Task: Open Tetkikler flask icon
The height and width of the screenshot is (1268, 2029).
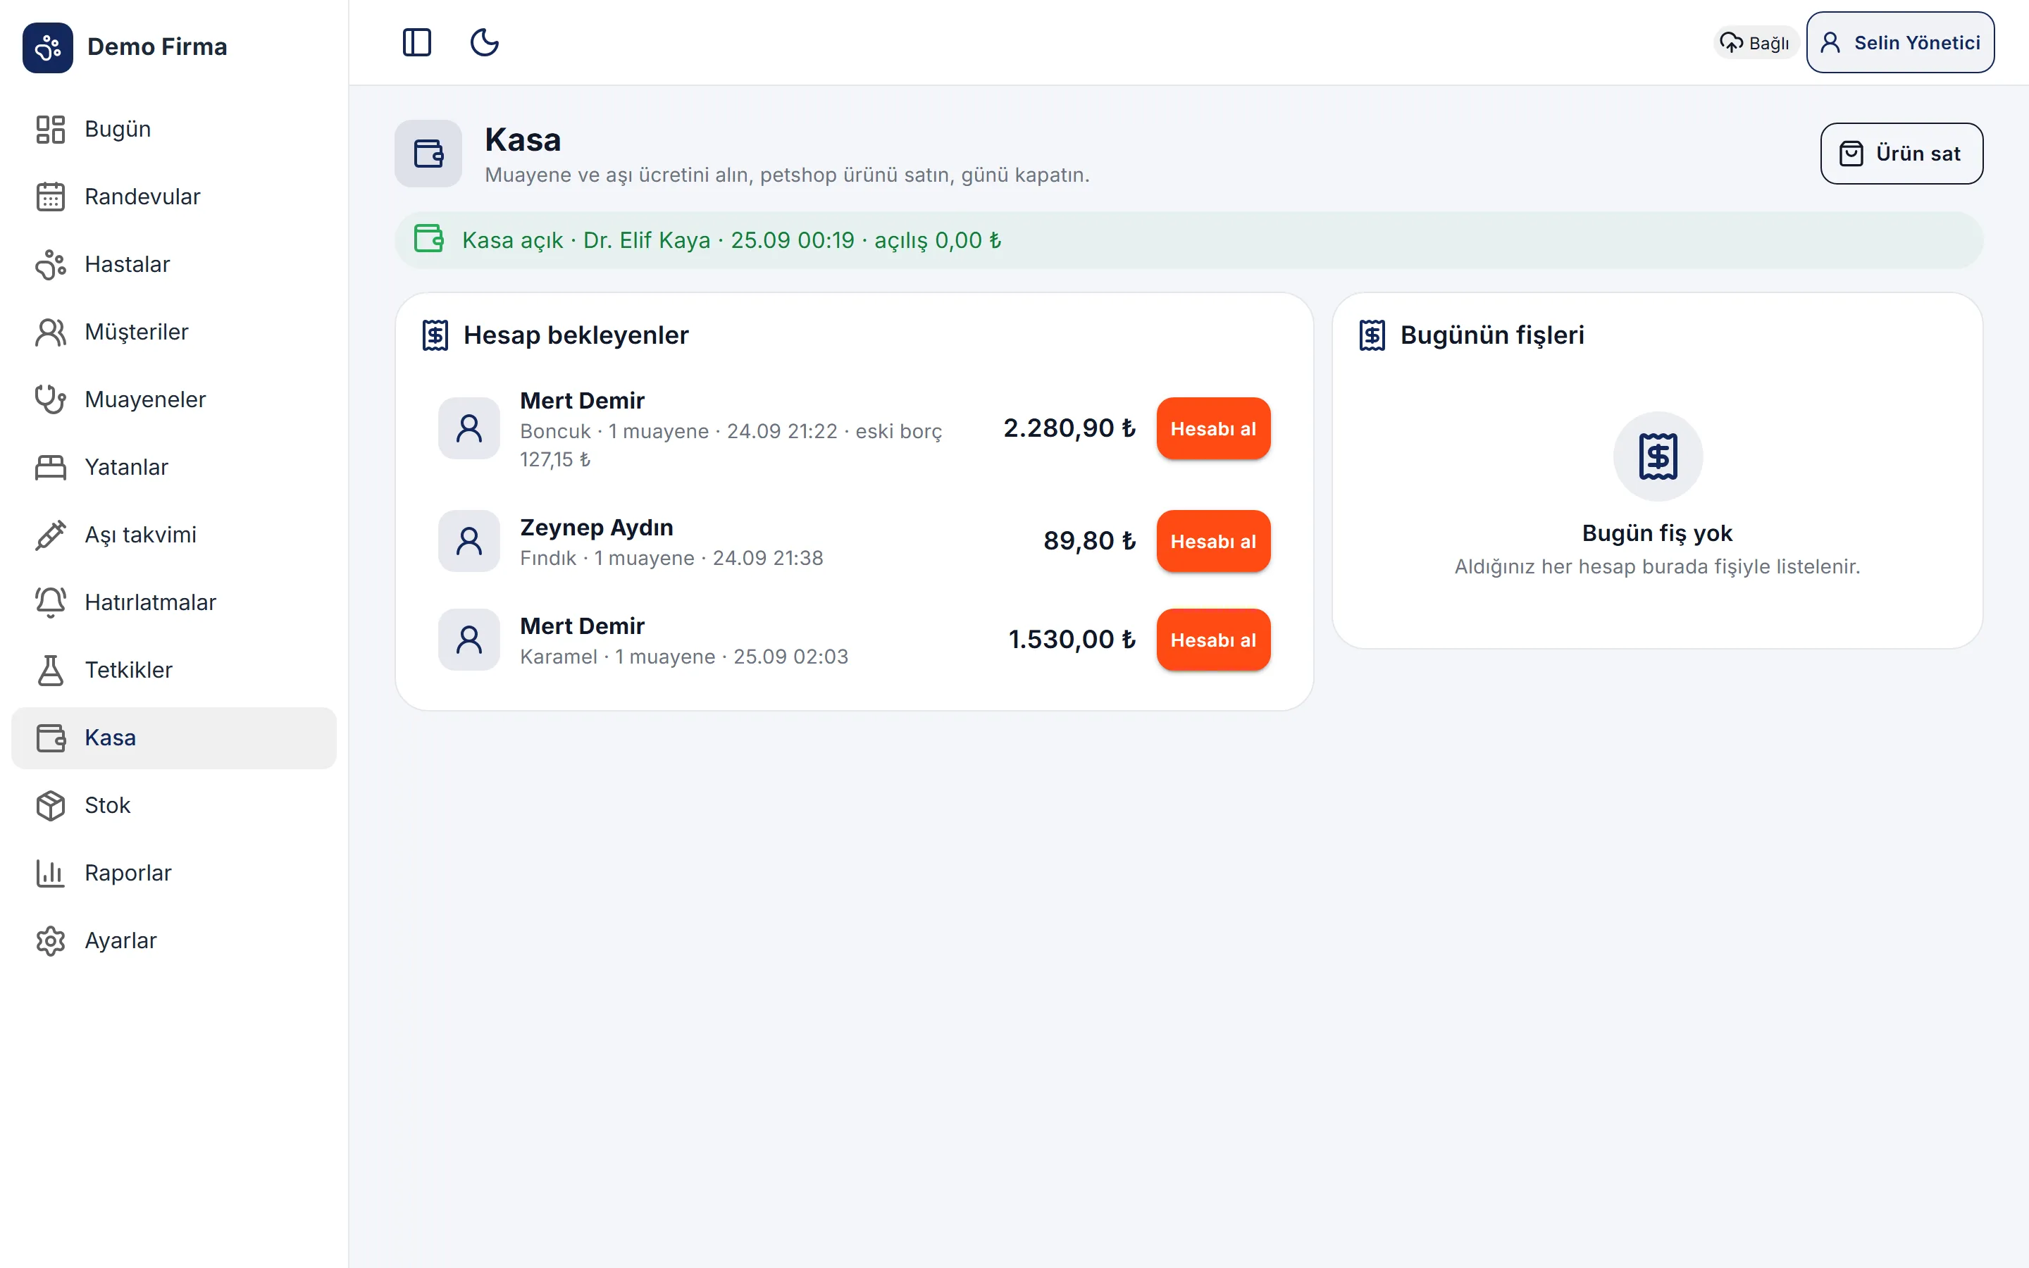Action: pyautogui.click(x=50, y=670)
